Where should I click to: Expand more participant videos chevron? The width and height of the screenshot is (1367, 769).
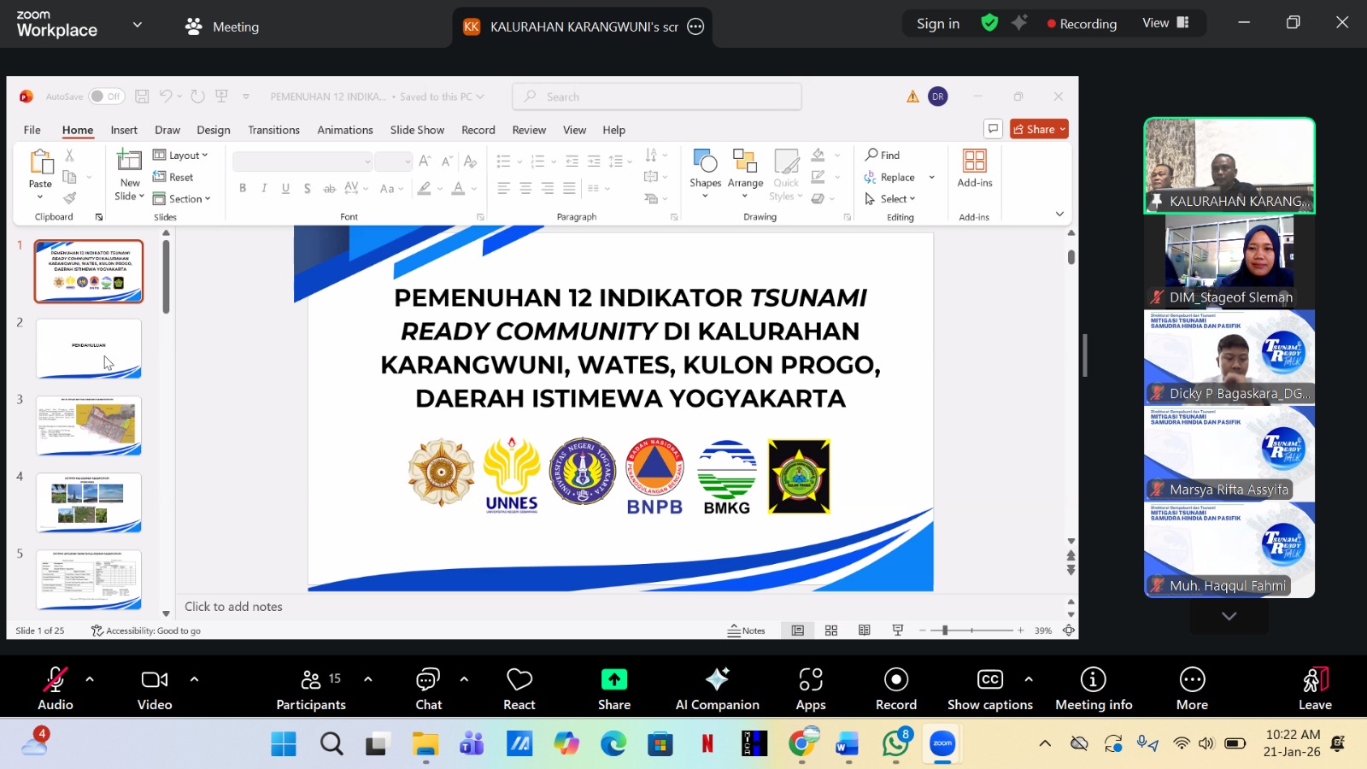point(1229,616)
